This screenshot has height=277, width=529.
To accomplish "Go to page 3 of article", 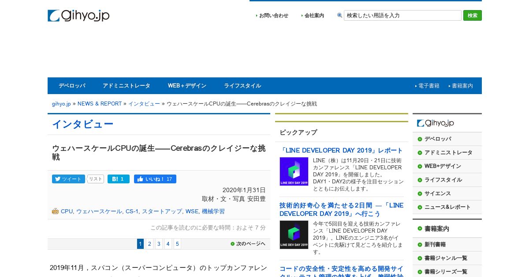I will pyautogui.click(x=159, y=244).
